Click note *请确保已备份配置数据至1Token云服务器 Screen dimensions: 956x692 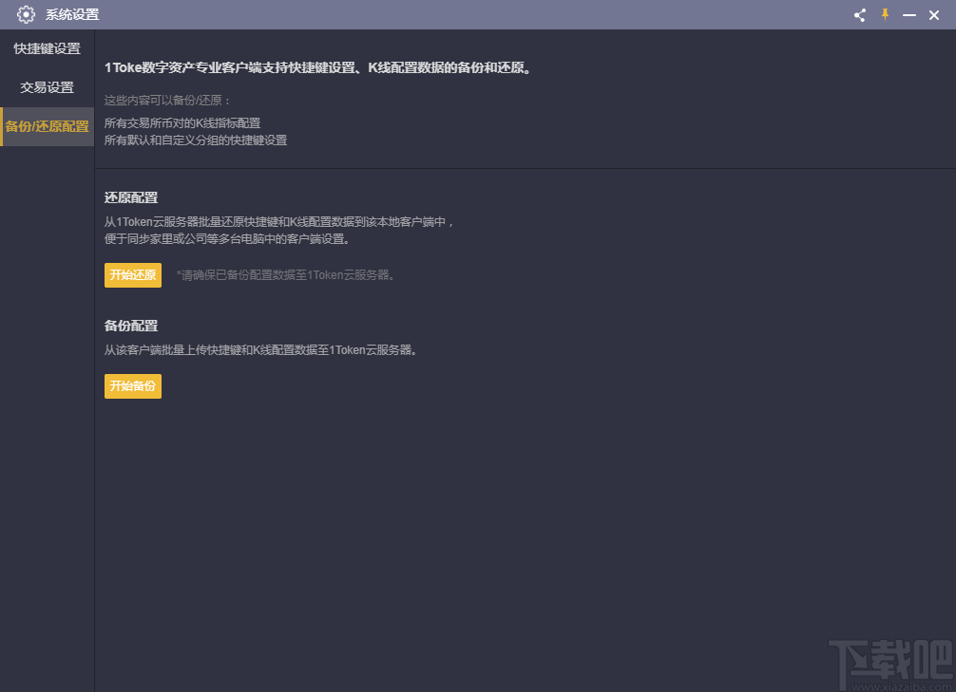point(287,275)
